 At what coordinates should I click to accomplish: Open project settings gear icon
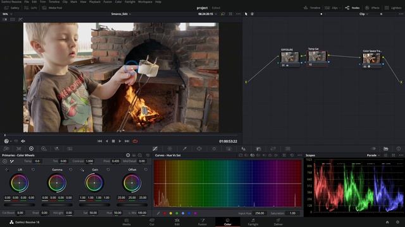[x=398, y=222]
